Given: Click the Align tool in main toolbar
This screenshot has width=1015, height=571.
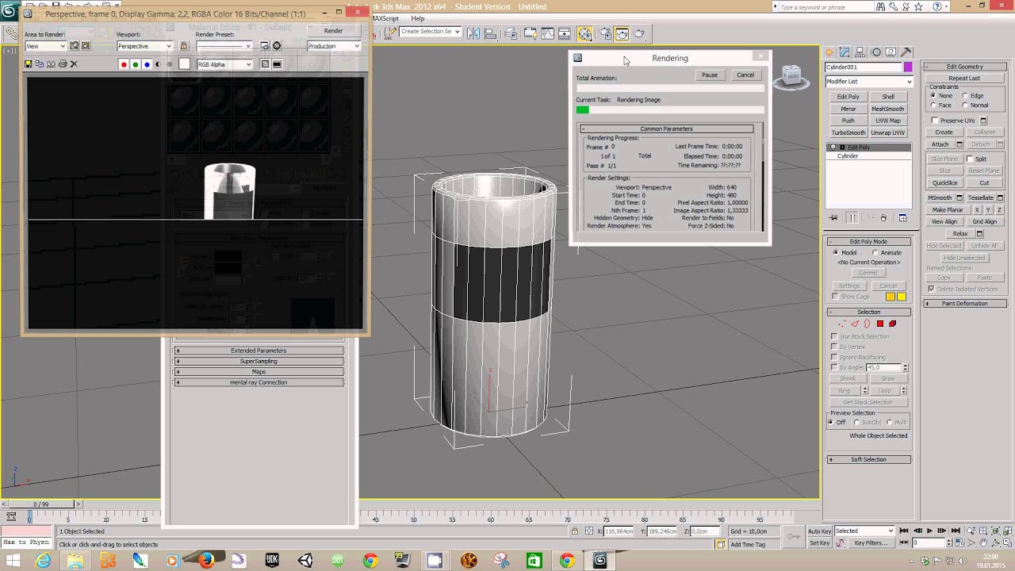Looking at the screenshot, I should 490,33.
